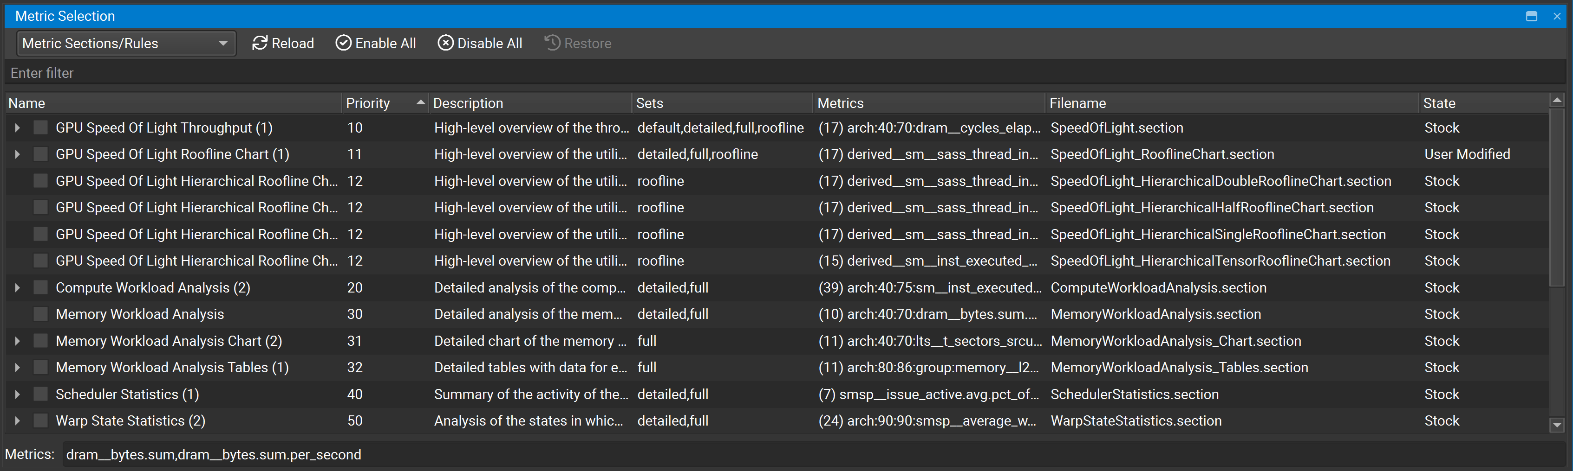Toggle Compute Workload Analysis checkbox
Viewport: 1573px width, 471px height.
coord(40,287)
